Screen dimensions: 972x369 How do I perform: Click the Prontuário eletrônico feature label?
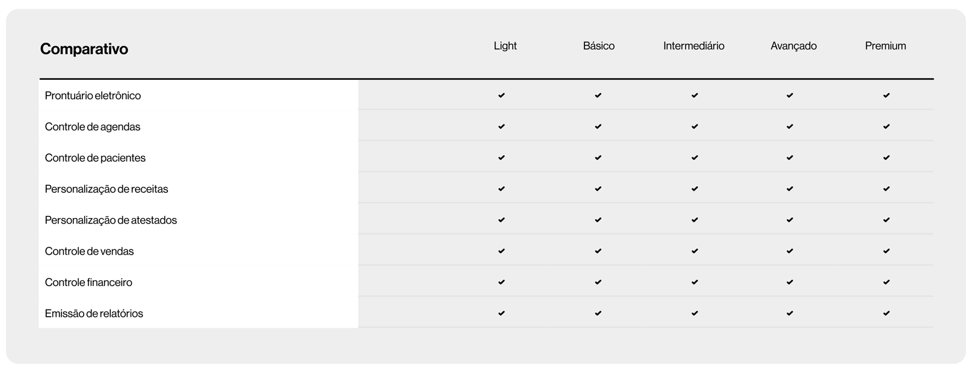93,96
